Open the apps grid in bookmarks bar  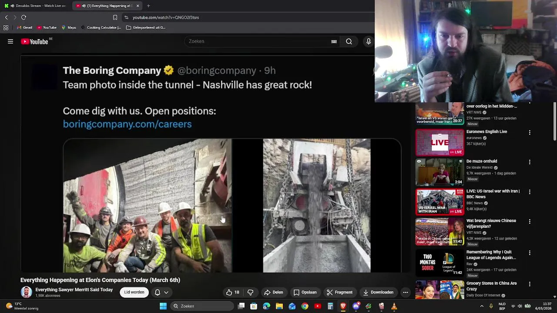pos(6,27)
